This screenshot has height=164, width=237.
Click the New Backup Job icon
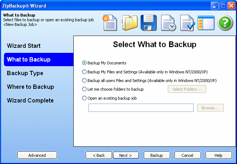(x=110, y=23)
